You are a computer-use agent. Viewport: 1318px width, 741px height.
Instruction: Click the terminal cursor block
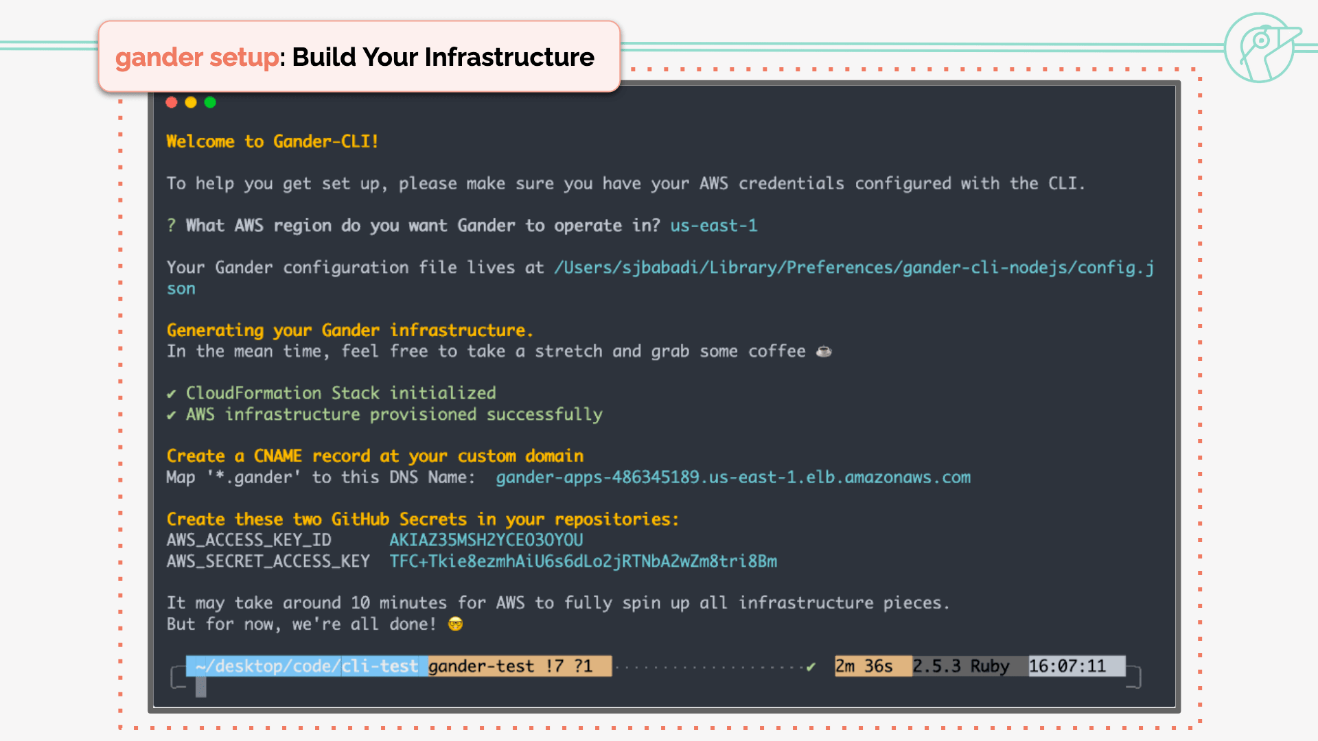click(x=200, y=686)
